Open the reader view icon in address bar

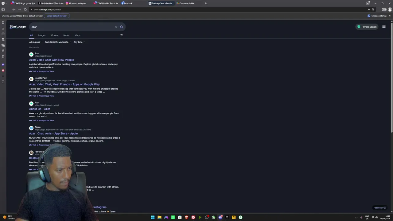[369, 10]
